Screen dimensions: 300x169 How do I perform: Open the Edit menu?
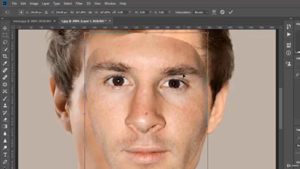pyautogui.click(x=23, y=3)
